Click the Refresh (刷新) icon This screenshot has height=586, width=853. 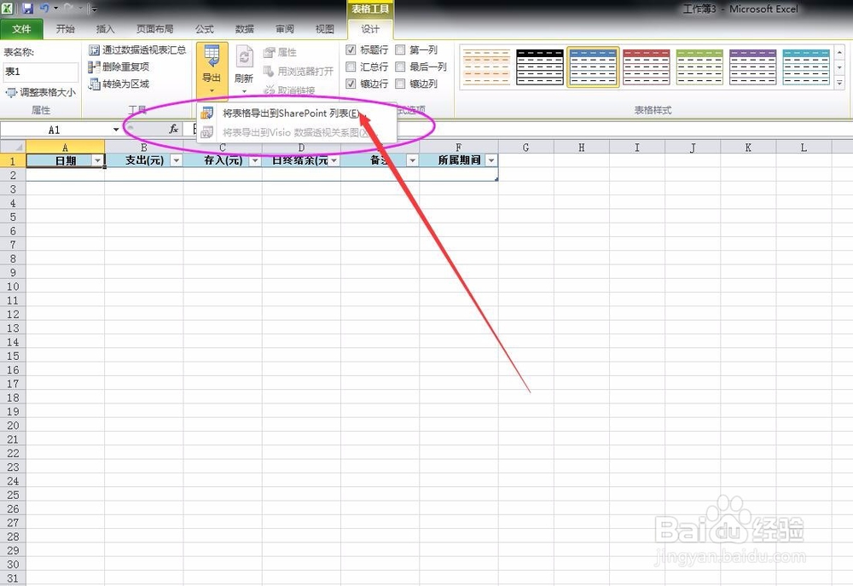[244, 56]
